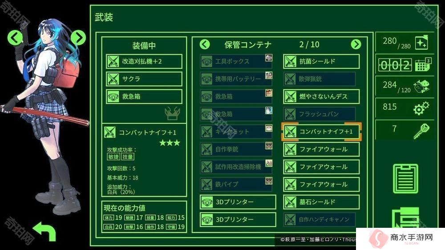Click the 工具ボックス greyed item entry

[x=236, y=61]
